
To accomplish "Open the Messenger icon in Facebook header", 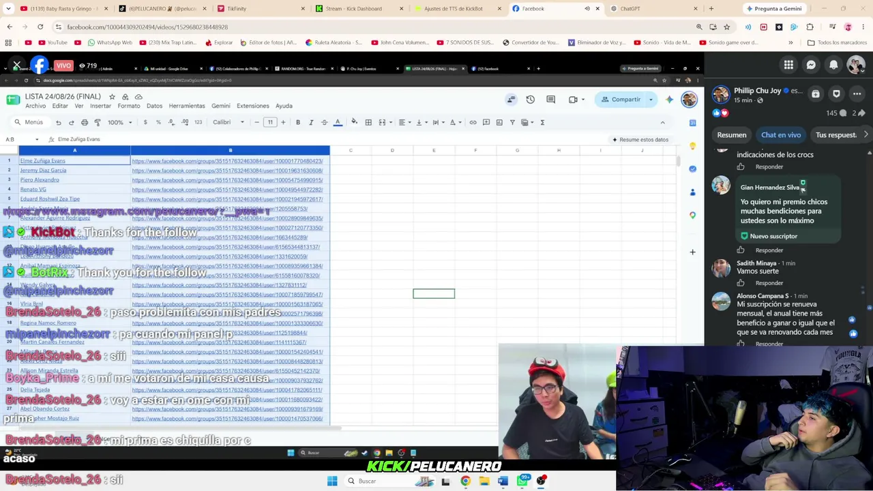I will pos(811,65).
